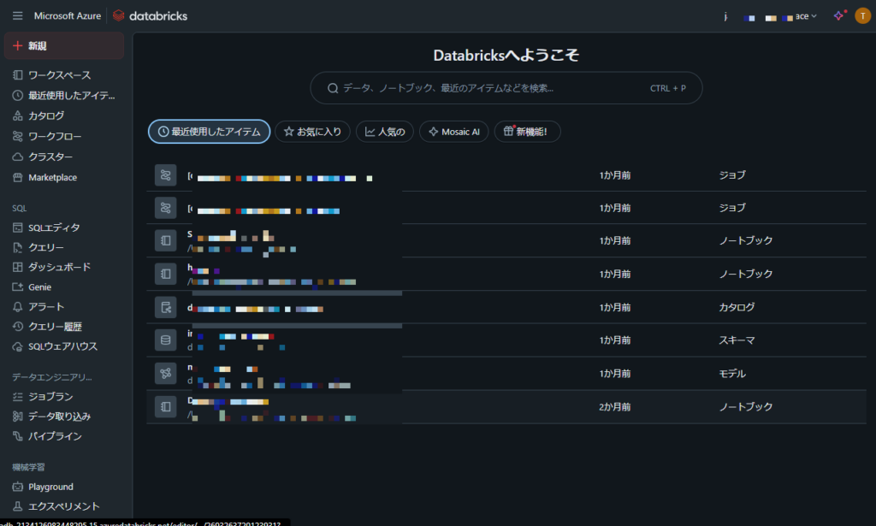Open the hamburger navigation menu
Screen dimensions: 876x526
click(x=18, y=15)
